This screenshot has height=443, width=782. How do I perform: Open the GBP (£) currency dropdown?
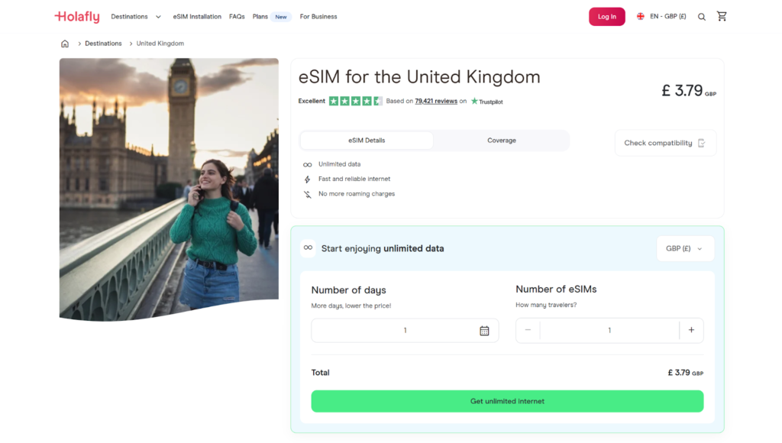click(684, 248)
